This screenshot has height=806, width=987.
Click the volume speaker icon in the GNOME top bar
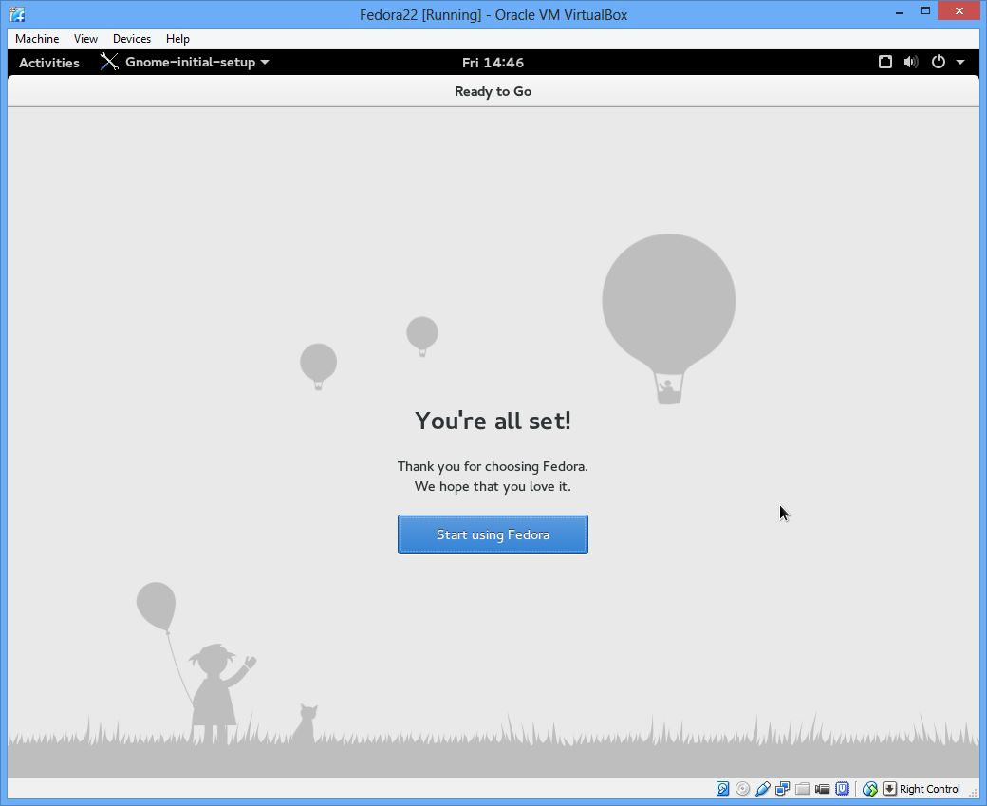[911, 62]
